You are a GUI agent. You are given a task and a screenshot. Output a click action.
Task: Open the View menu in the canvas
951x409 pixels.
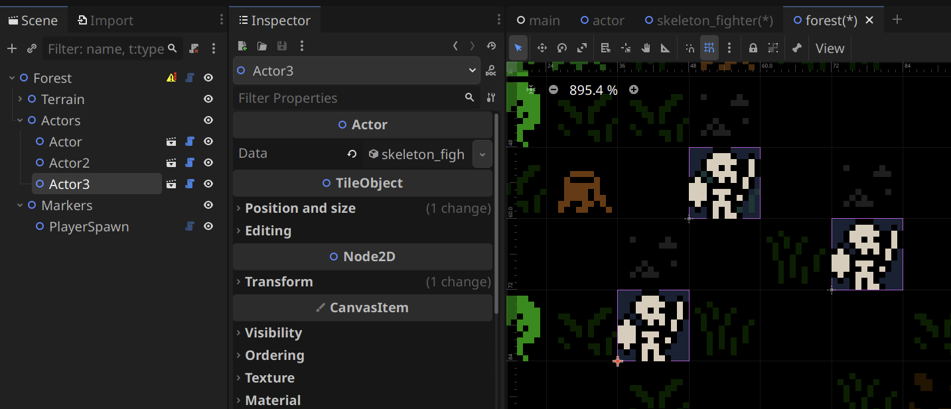coord(830,48)
